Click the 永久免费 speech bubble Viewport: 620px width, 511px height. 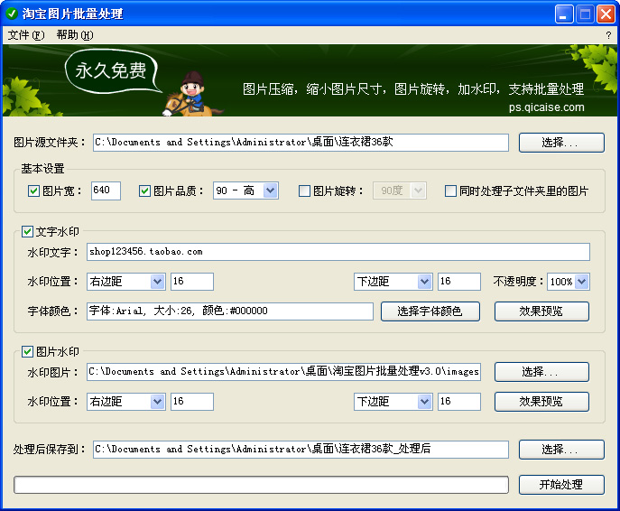(110, 71)
